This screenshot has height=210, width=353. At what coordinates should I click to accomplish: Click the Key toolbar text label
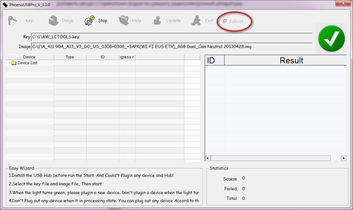tap(29, 21)
